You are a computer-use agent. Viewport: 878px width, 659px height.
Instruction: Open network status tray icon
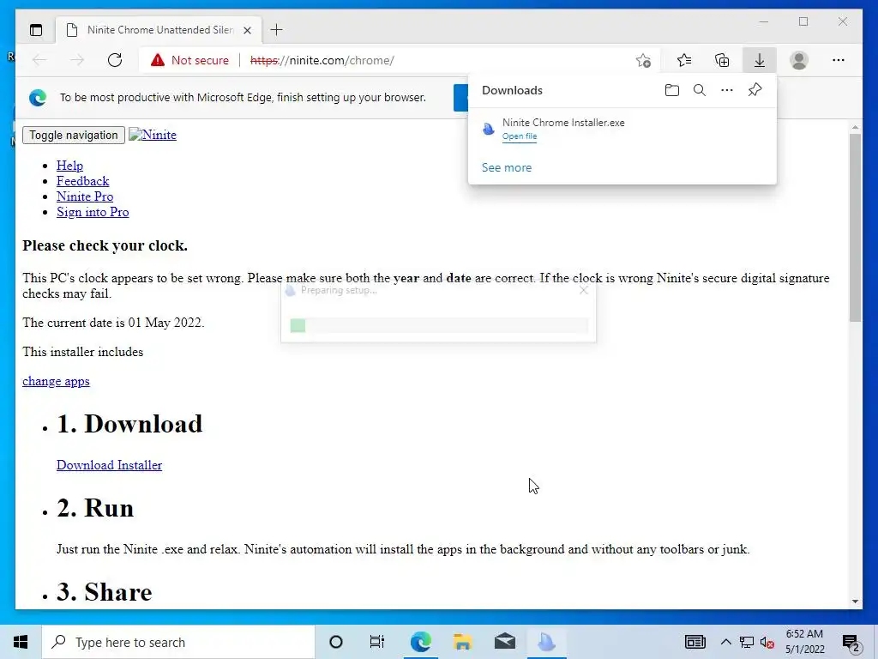tap(747, 642)
